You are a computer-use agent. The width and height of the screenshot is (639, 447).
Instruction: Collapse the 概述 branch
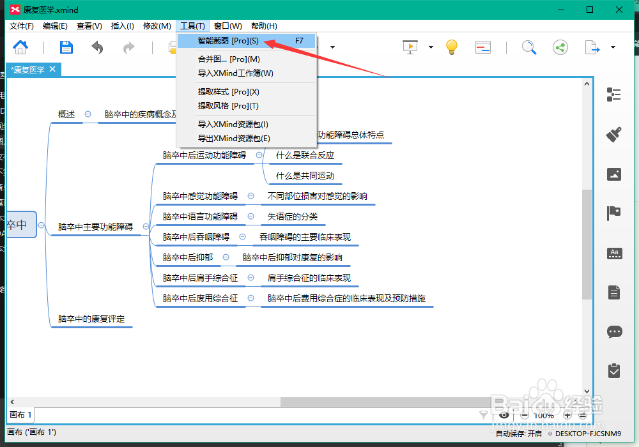click(88, 114)
